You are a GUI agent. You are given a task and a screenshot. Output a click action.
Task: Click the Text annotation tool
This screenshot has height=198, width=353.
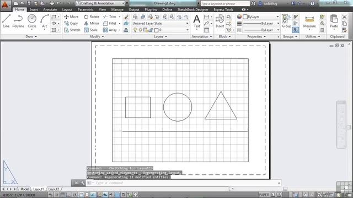point(197,21)
